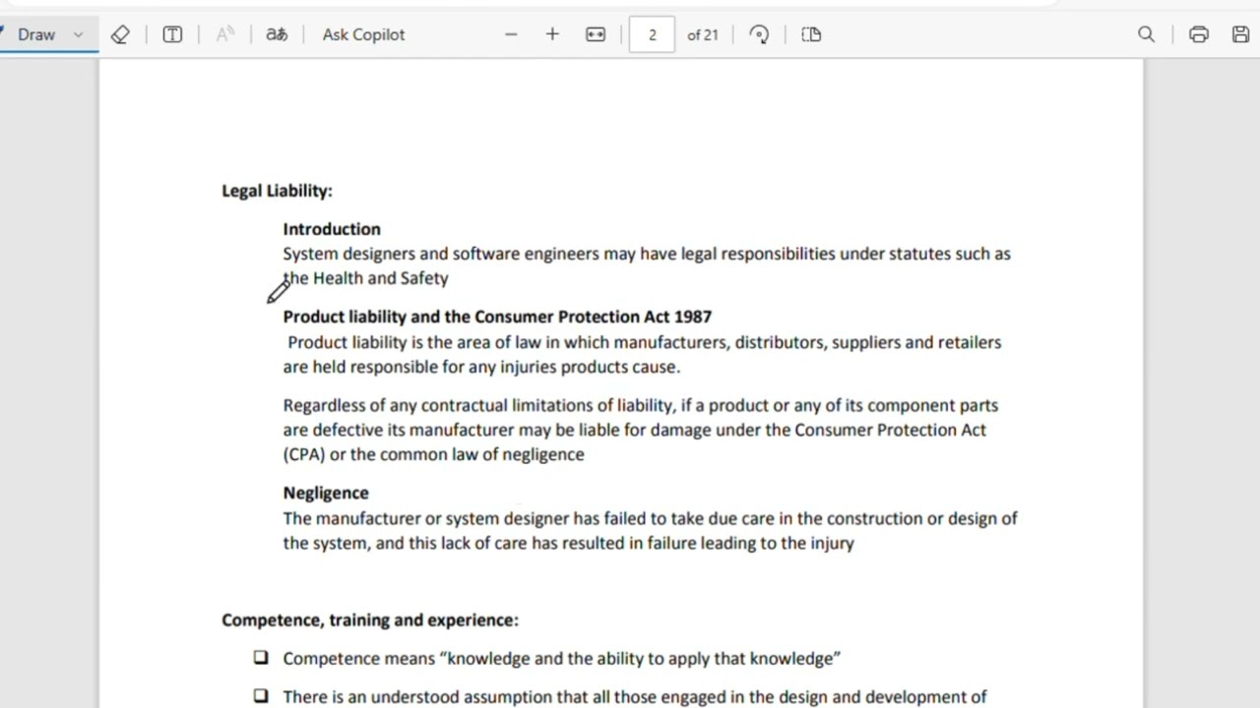The height and width of the screenshot is (708, 1260).
Task: Toggle Fit to width view
Action: tap(596, 34)
